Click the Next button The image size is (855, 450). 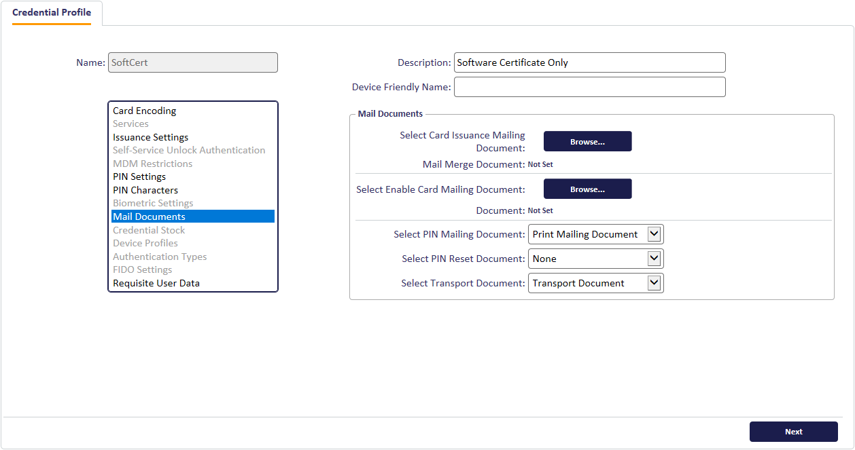[x=793, y=432]
